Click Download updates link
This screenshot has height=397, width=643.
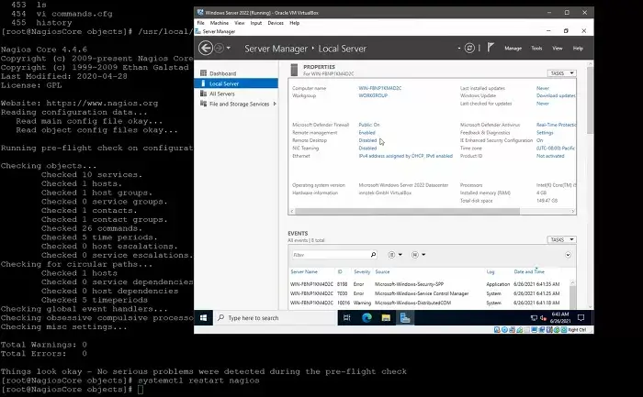(x=556, y=95)
